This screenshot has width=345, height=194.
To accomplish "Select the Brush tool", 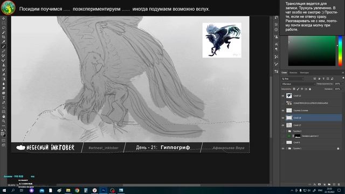I will 4,46.
